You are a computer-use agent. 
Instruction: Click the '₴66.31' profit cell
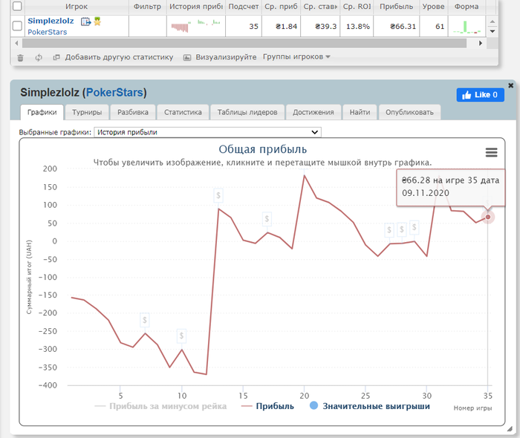coord(396,26)
